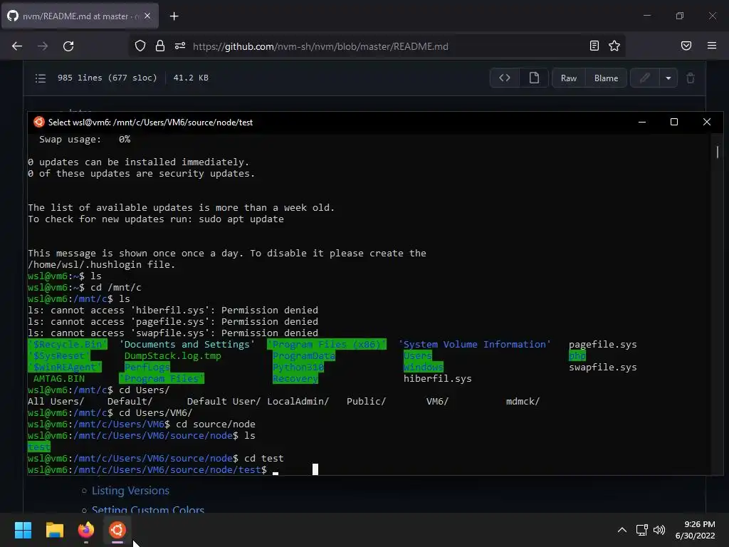Maximize the WSL terminal window
The height and width of the screenshot is (547, 729).
[x=674, y=122]
